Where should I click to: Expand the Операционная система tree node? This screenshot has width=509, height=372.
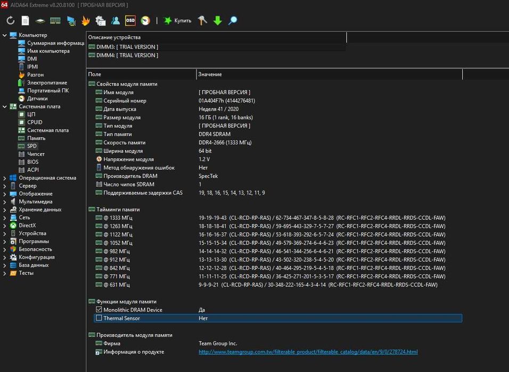coord(5,178)
